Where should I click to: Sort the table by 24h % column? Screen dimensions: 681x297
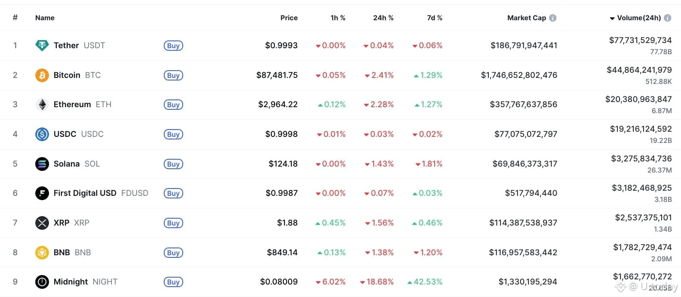(383, 18)
